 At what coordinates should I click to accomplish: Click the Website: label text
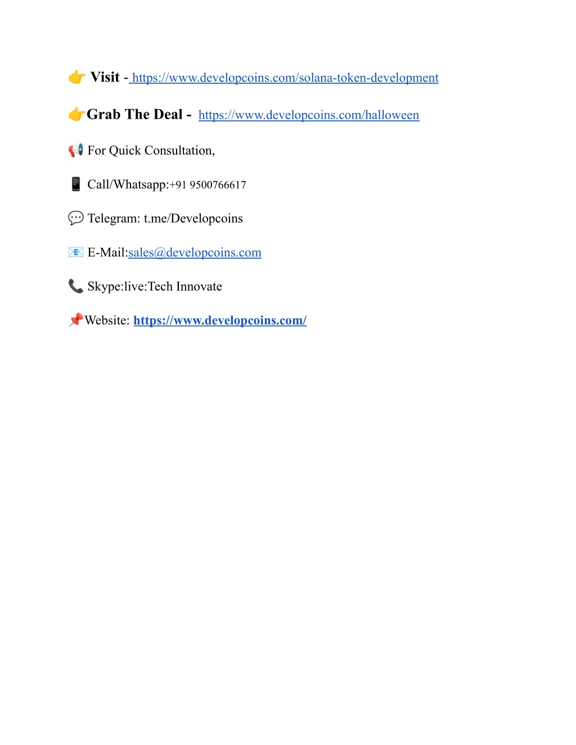[107, 320]
